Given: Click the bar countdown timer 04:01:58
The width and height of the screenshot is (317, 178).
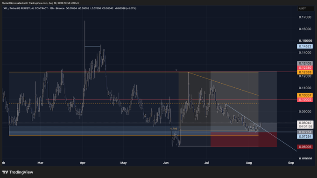Looking at the screenshot, I should click(305, 126).
